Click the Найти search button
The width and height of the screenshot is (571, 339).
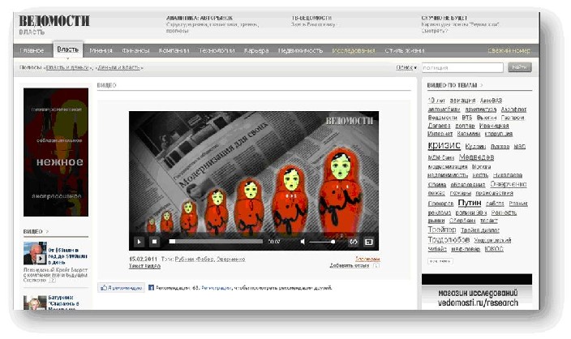point(520,67)
